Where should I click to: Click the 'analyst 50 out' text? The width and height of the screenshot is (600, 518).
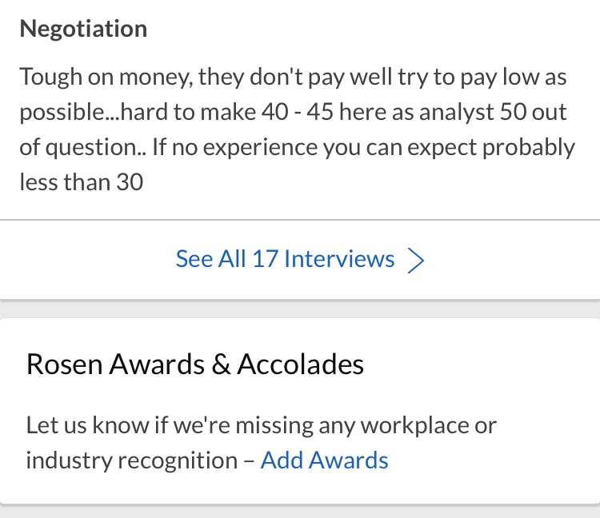pyautogui.click(x=501, y=113)
